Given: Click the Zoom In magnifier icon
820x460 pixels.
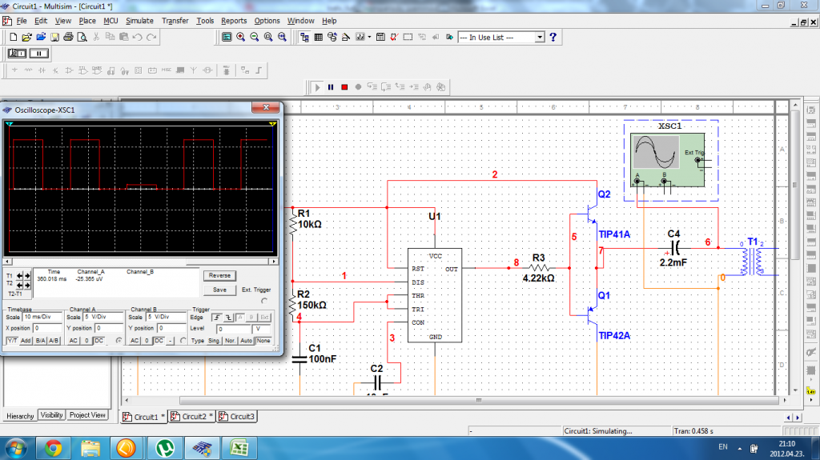Looking at the screenshot, I should pyautogui.click(x=240, y=38).
